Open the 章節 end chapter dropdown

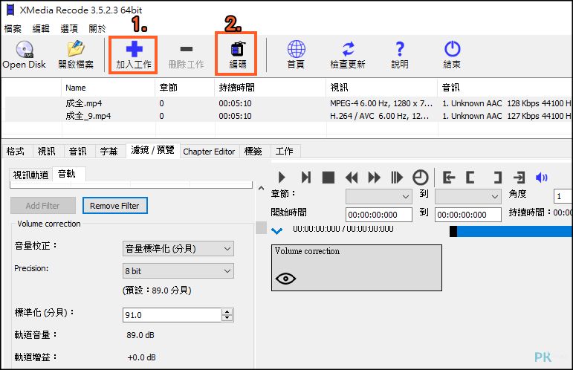468,196
